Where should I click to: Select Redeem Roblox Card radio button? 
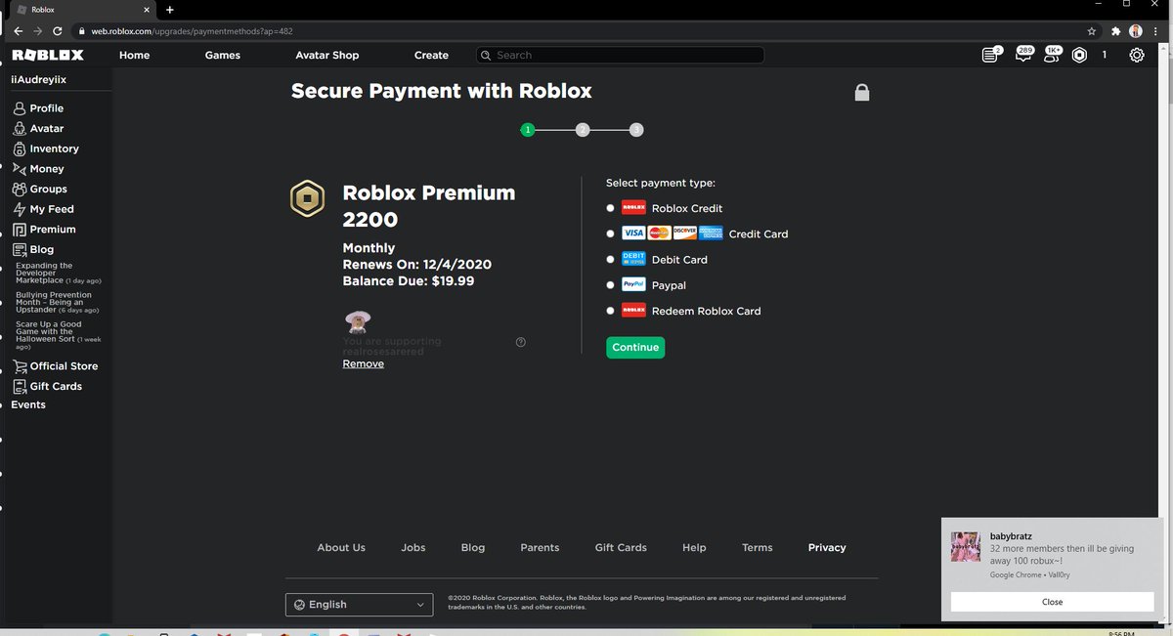610,311
